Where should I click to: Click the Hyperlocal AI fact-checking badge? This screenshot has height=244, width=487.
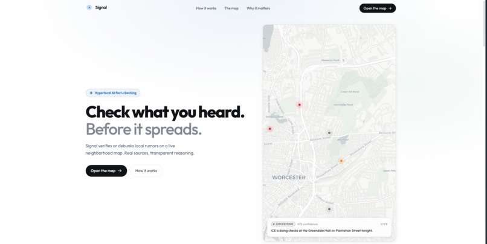click(x=113, y=93)
